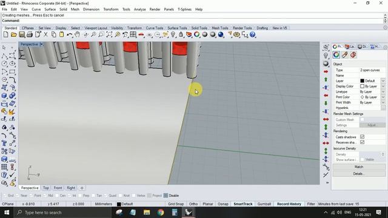Viewport: 388px width, 218px height.
Task: Toggle Gumball in status bar
Action: coord(264,204)
